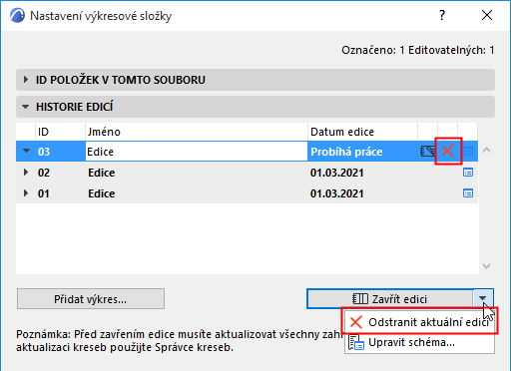Click the Archicad logo in the title bar
511x371 pixels.
pyautogui.click(x=17, y=15)
